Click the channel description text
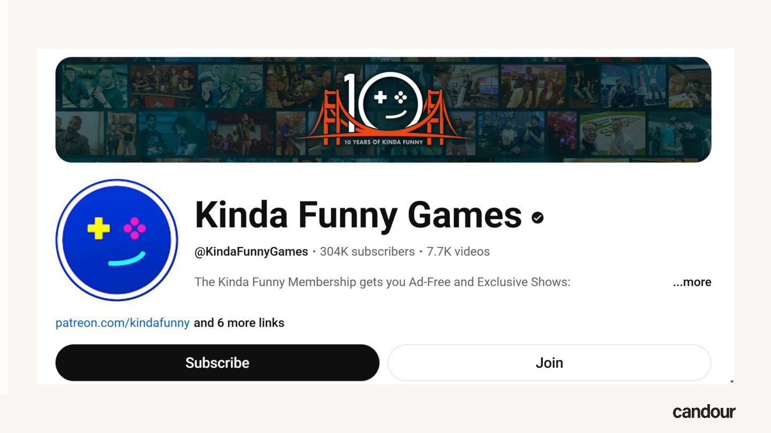 [382, 282]
